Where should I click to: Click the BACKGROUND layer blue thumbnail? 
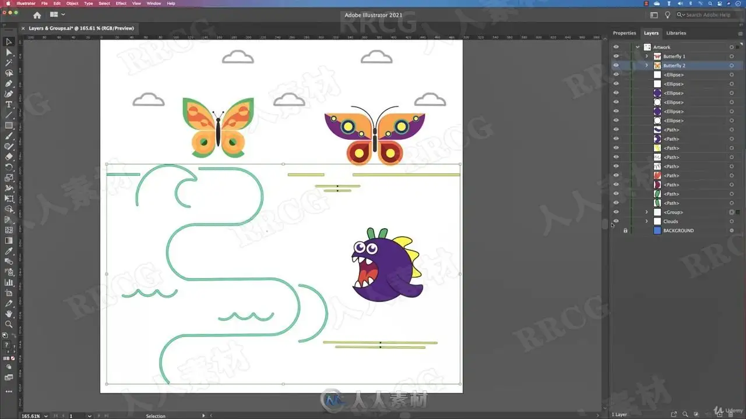[x=657, y=230]
